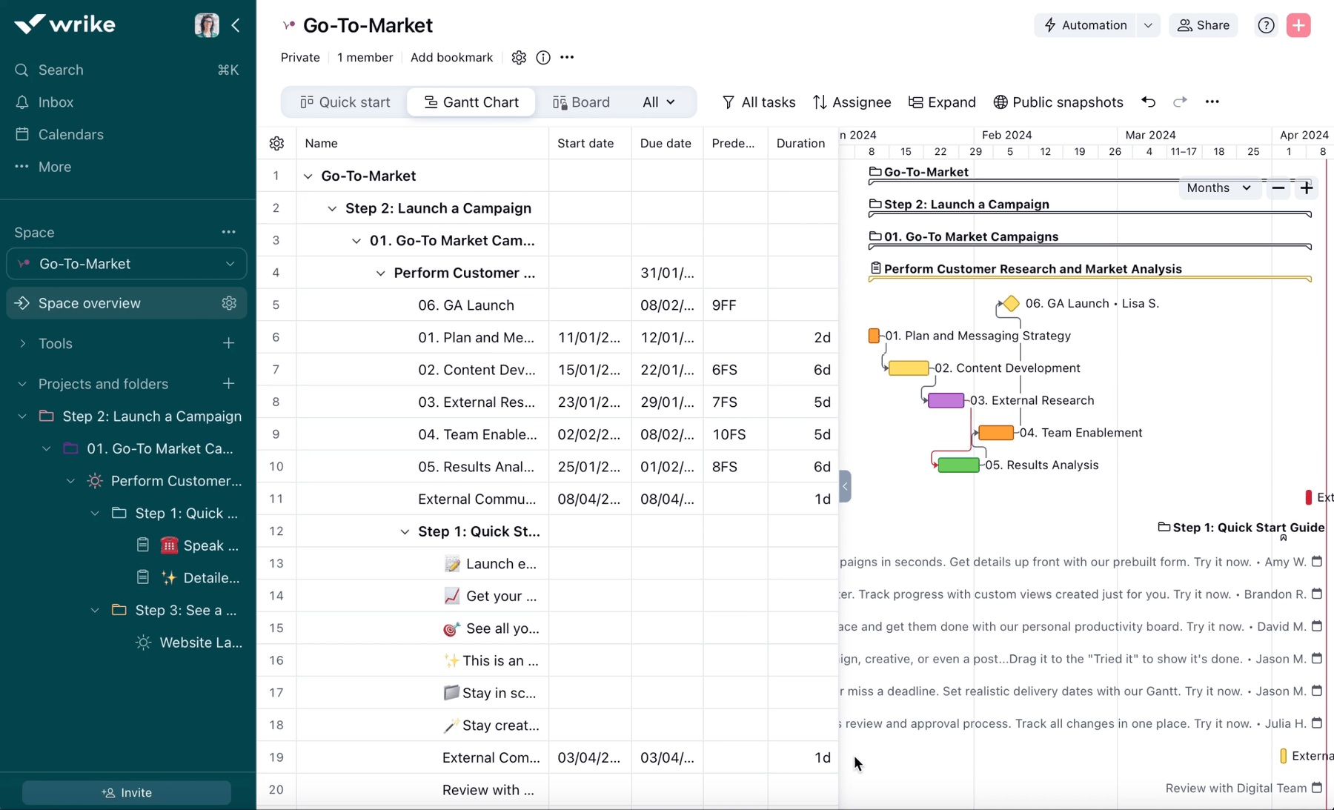
Task: Zoom out the Gantt timeline with minus button
Action: point(1278,187)
